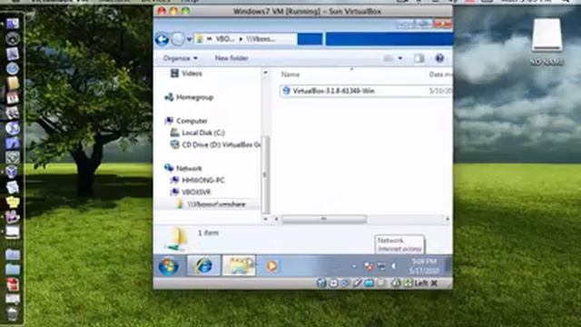This screenshot has height=327, width=581.
Task: Toggle the preview pane
Action: 419,58
